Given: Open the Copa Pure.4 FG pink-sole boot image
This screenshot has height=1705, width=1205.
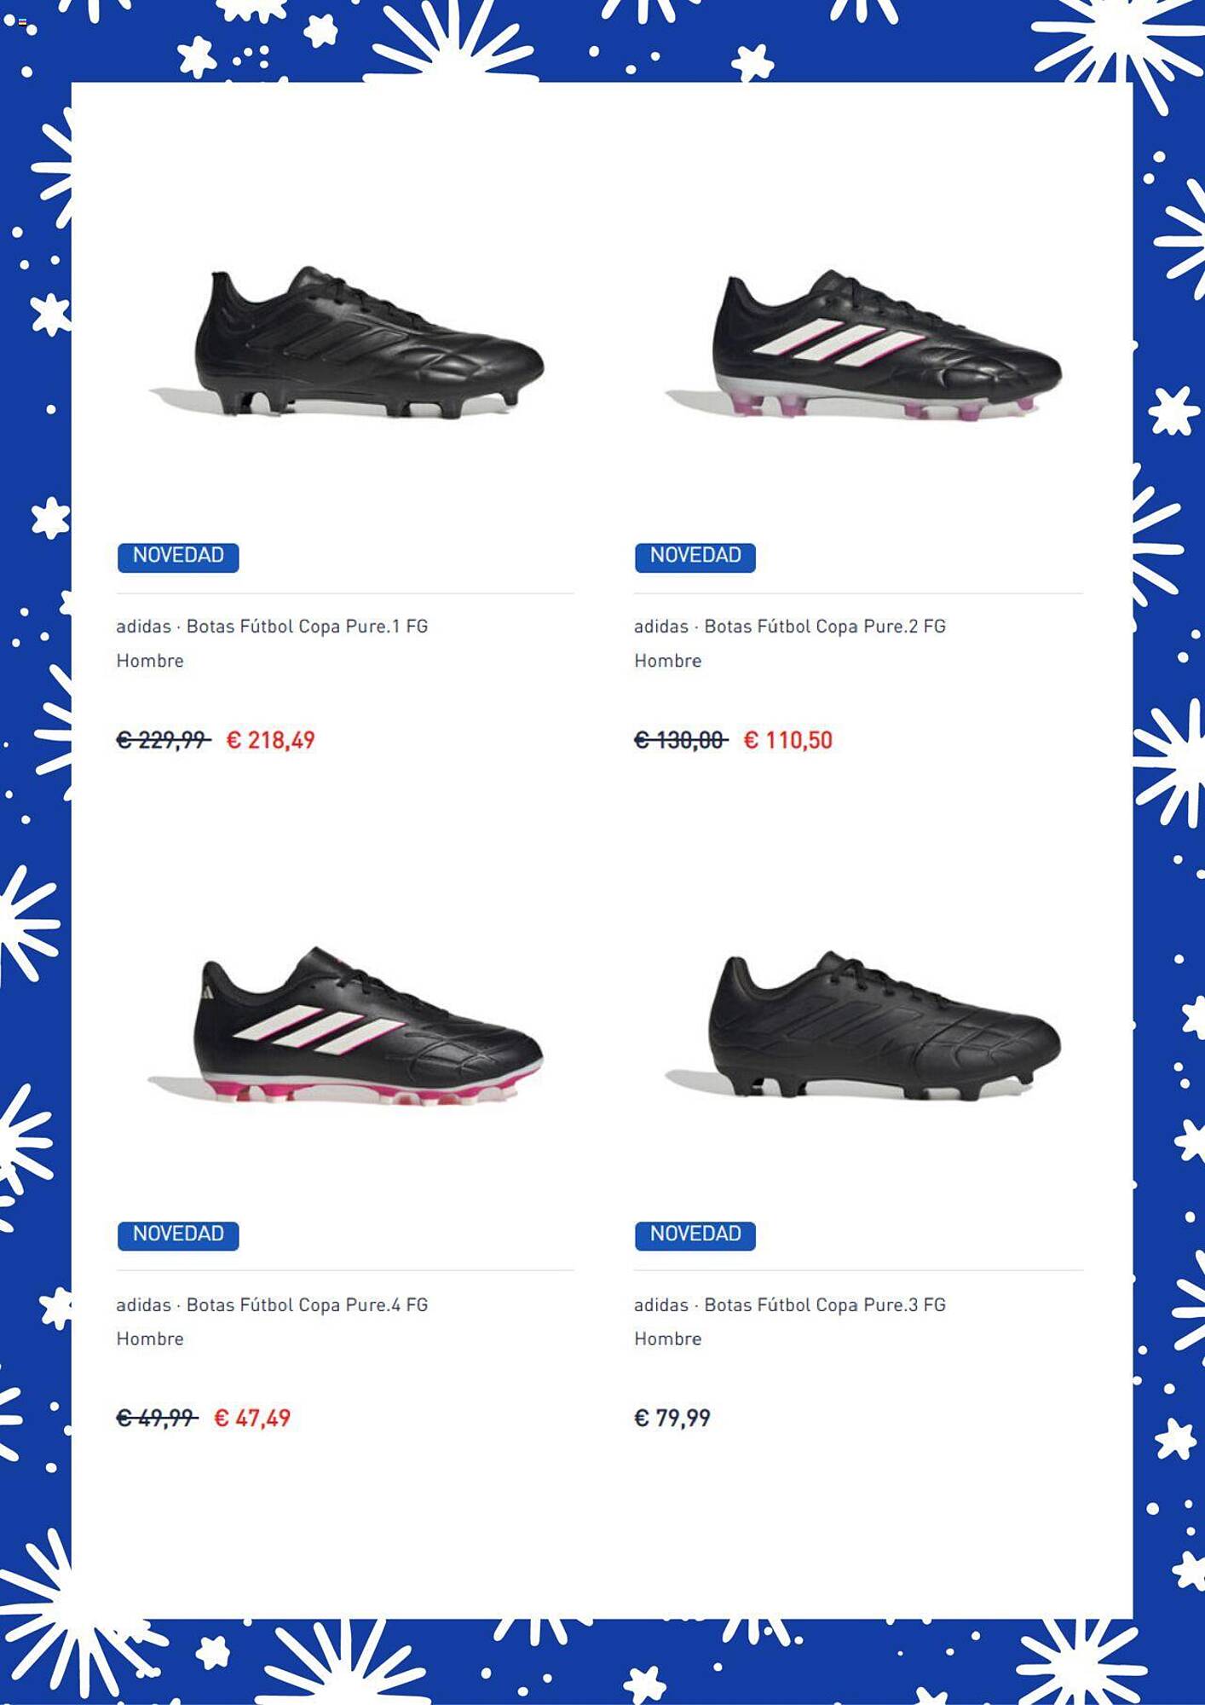Looking at the screenshot, I should point(345,1026).
